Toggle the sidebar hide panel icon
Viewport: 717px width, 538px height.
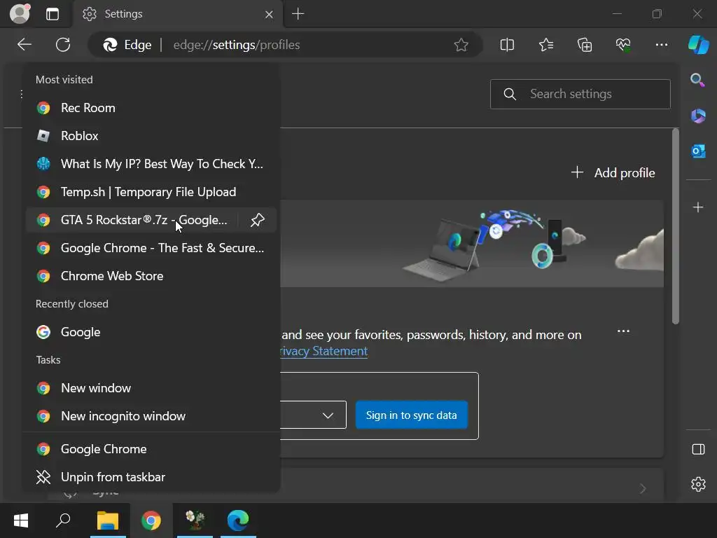click(698, 449)
